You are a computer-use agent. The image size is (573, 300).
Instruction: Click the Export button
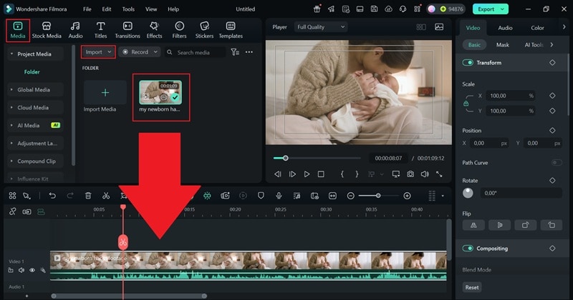click(490, 9)
